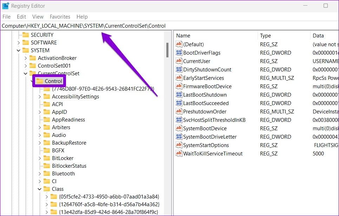Open the Edit menu
The image size is (339, 216).
click(21, 17)
